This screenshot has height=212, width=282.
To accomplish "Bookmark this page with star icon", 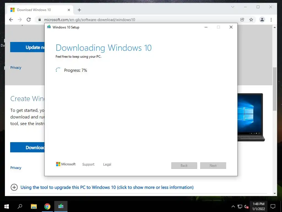I will (x=251, y=20).
